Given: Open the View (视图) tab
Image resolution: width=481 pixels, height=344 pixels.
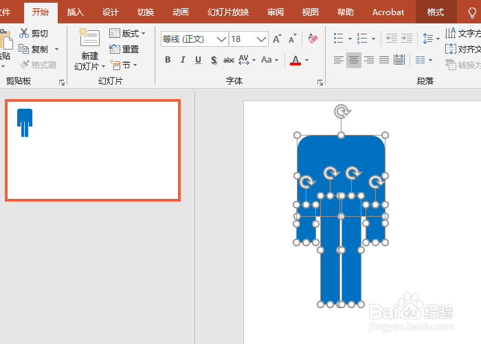Looking at the screenshot, I should click(311, 12).
